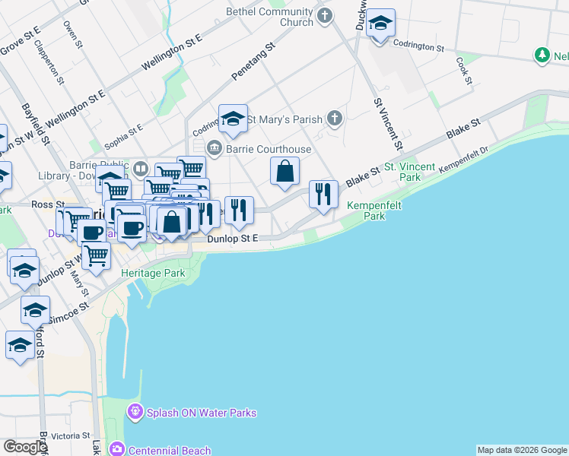569x456 pixels.
Task: Click the St Mary's Parish cross icon
Action: point(335,119)
